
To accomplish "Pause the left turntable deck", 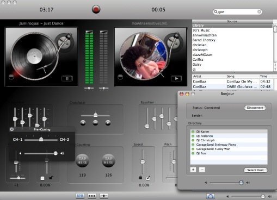I will click(67, 79).
